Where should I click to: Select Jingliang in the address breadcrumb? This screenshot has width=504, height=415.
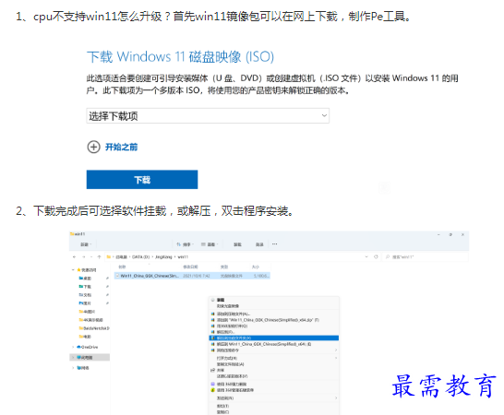[163, 257]
